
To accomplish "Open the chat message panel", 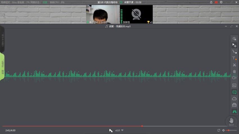I will click(x=234, y=92).
